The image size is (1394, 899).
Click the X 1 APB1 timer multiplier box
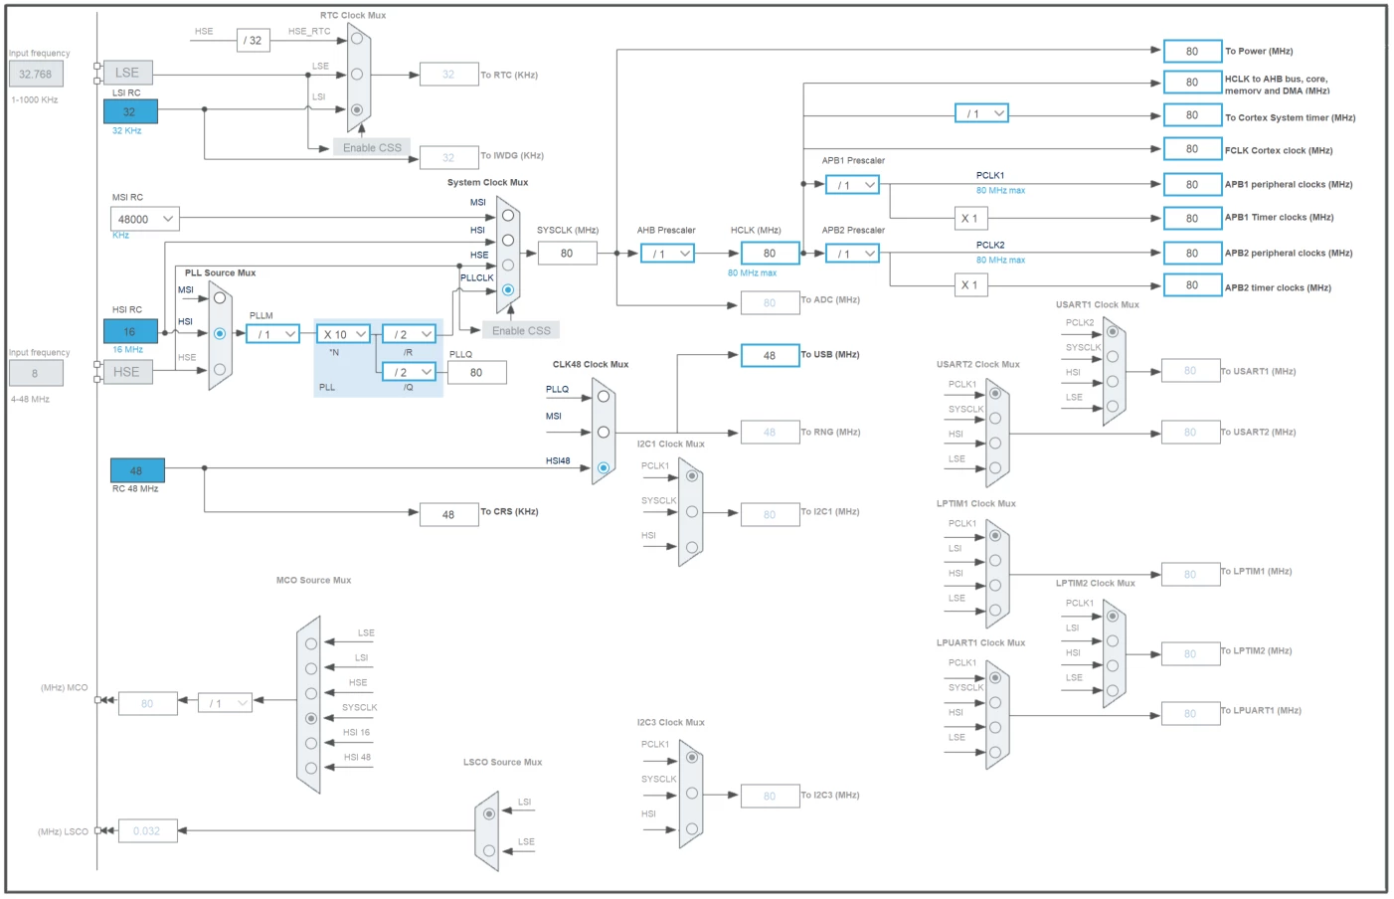[x=970, y=218]
